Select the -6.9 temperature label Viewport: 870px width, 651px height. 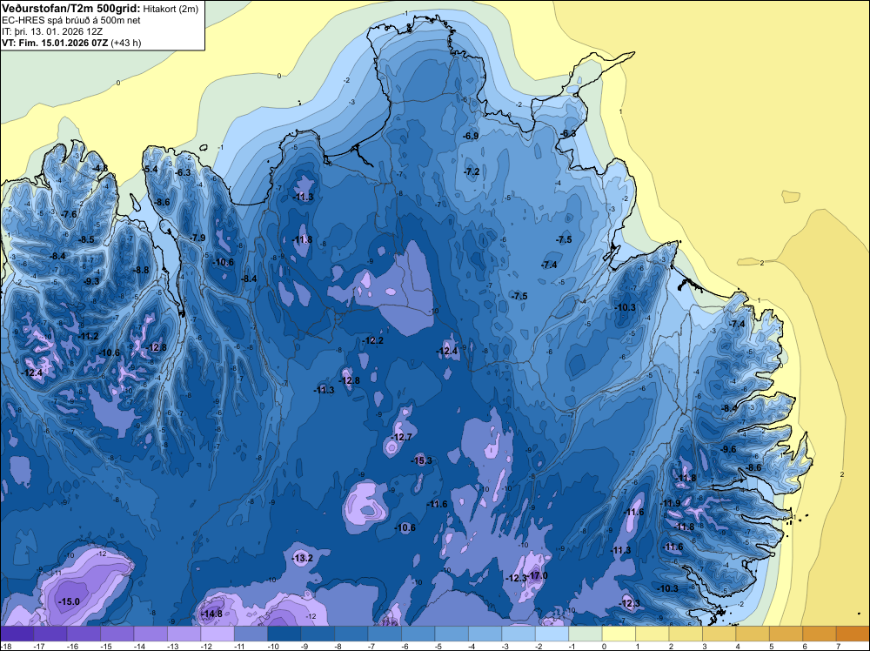click(471, 136)
